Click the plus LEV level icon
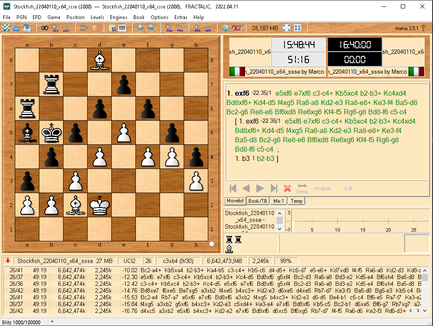This screenshot has width=433, height=326. (55, 28)
